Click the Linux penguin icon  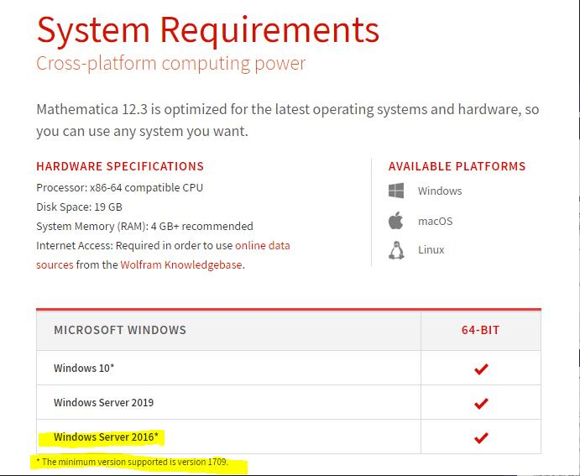pyautogui.click(x=396, y=250)
